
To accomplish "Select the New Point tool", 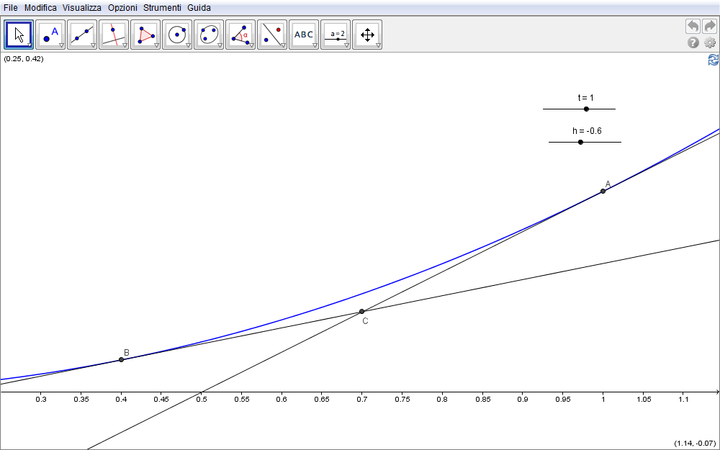I will coord(50,34).
